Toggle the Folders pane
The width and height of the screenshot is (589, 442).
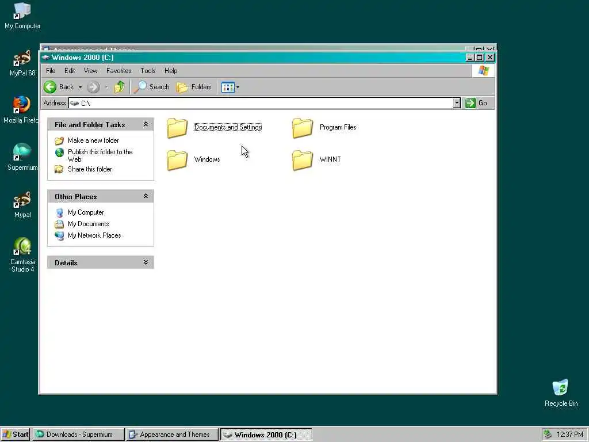pos(194,87)
